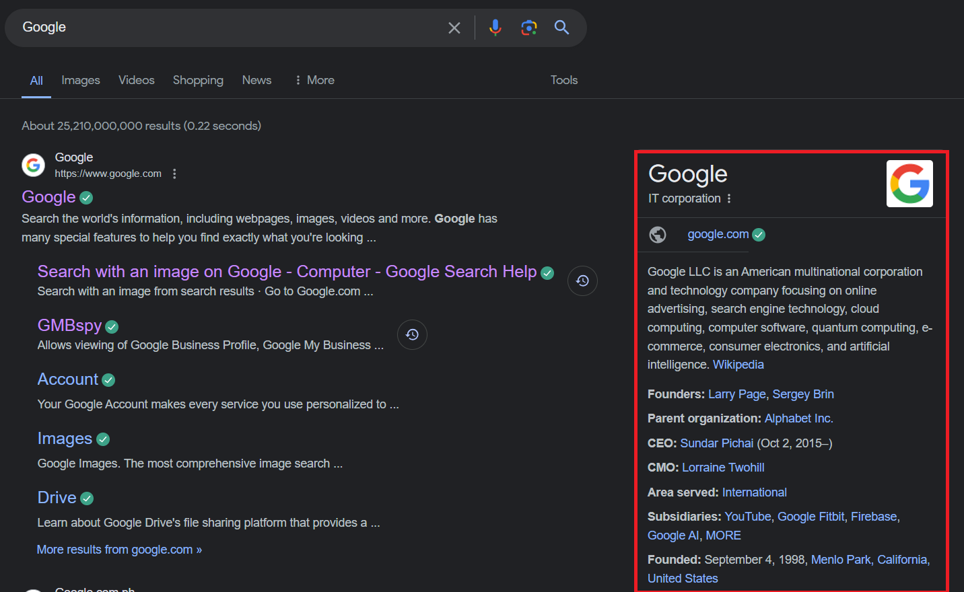Image resolution: width=964 pixels, height=592 pixels.
Task: Open google.com link in the knowledge panel
Action: [x=718, y=234]
